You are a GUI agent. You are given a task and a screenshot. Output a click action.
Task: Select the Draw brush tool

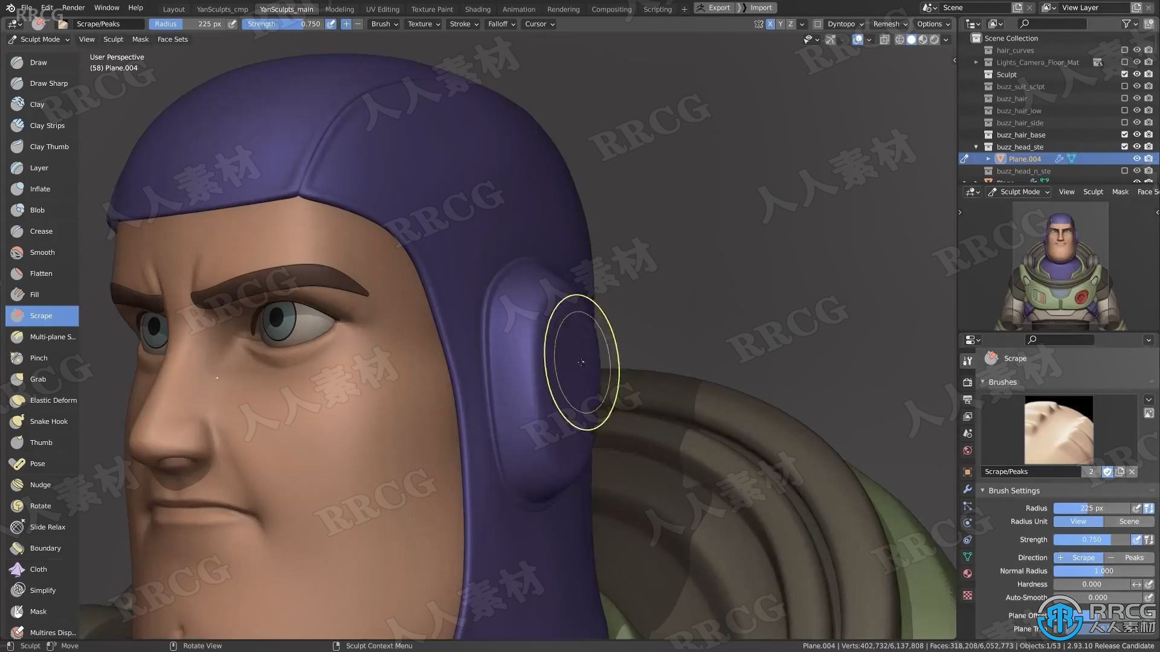point(42,62)
